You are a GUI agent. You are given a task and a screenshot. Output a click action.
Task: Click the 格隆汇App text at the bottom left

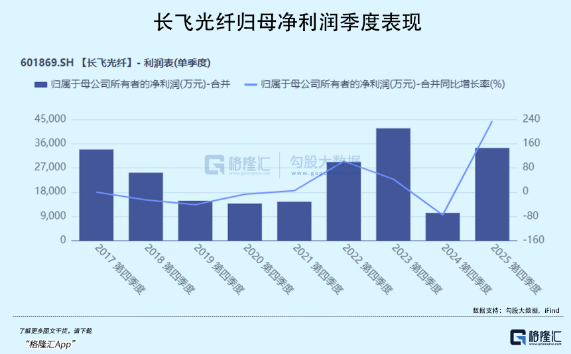coord(51,343)
